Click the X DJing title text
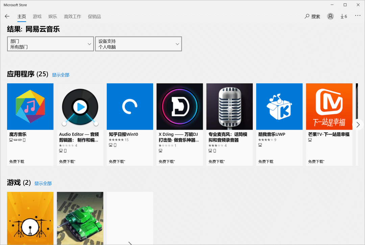Image resolution: width=365 pixels, height=245 pixels. (x=179, y=137)
